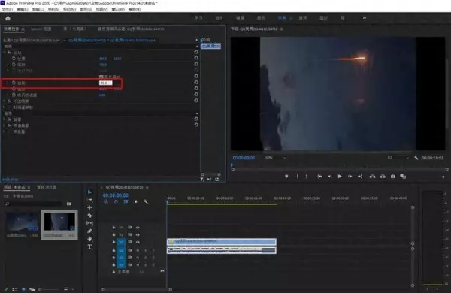This screenshot has height=293, width=451.
Task: Click the Lift button in Program Monitor
Action: pyautogui.click(x=372, y=177)
